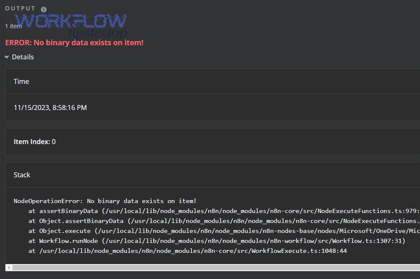Viewport: 420px width, 279px height.
Task: Click the Item Index row
Action: [x=212, y=142]
